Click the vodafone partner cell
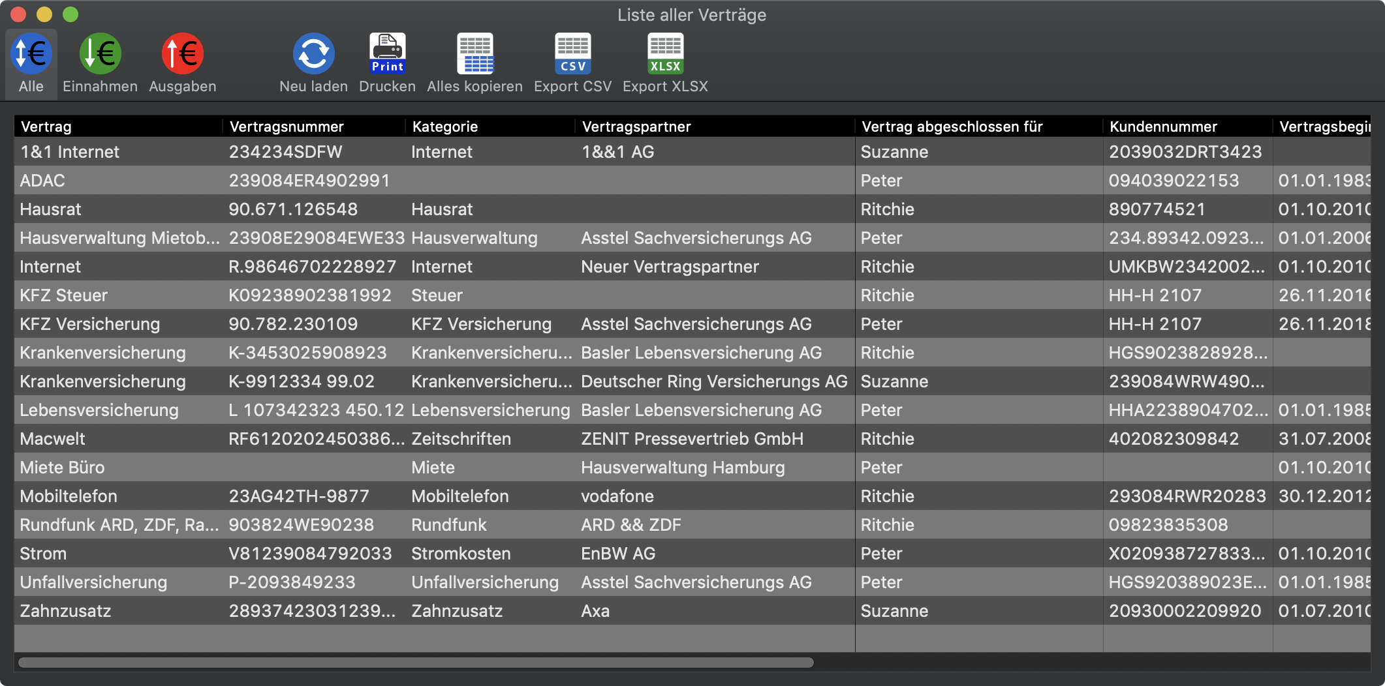Screen dimensions: 1385x686 (x=617, y=496)
